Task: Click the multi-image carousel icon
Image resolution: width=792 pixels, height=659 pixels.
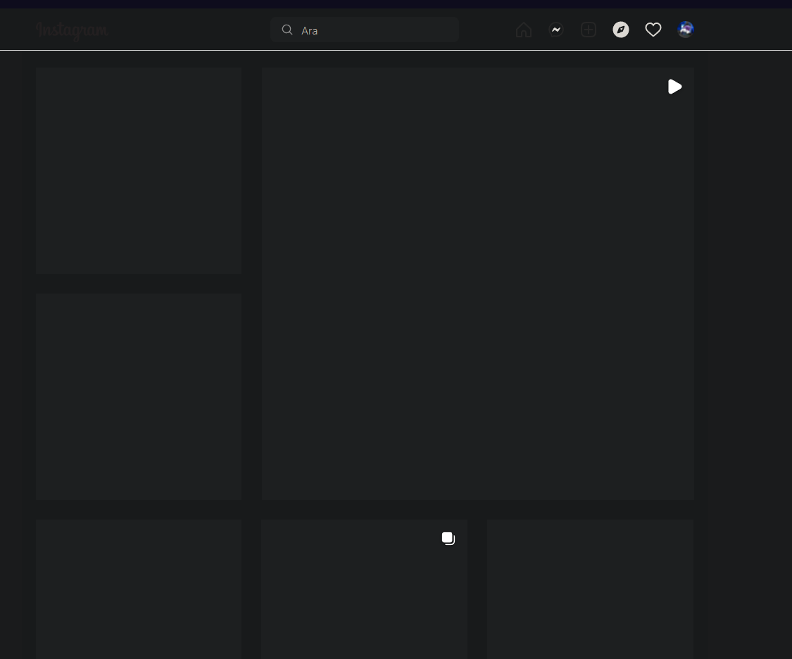Action: [x=448, y=539]
